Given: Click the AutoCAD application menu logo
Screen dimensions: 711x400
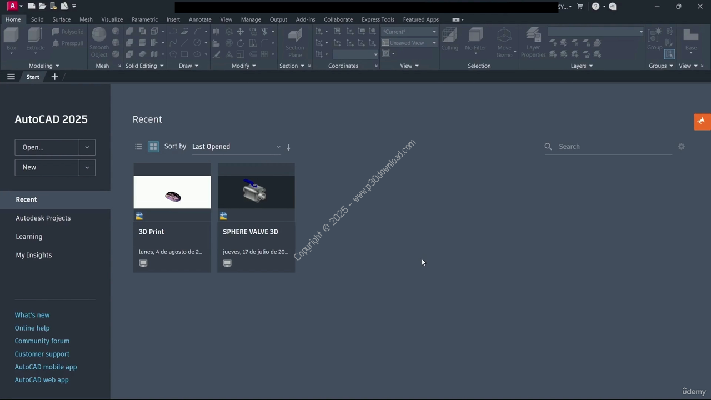Looking at the screenshot, I should [x=12, y=6].
